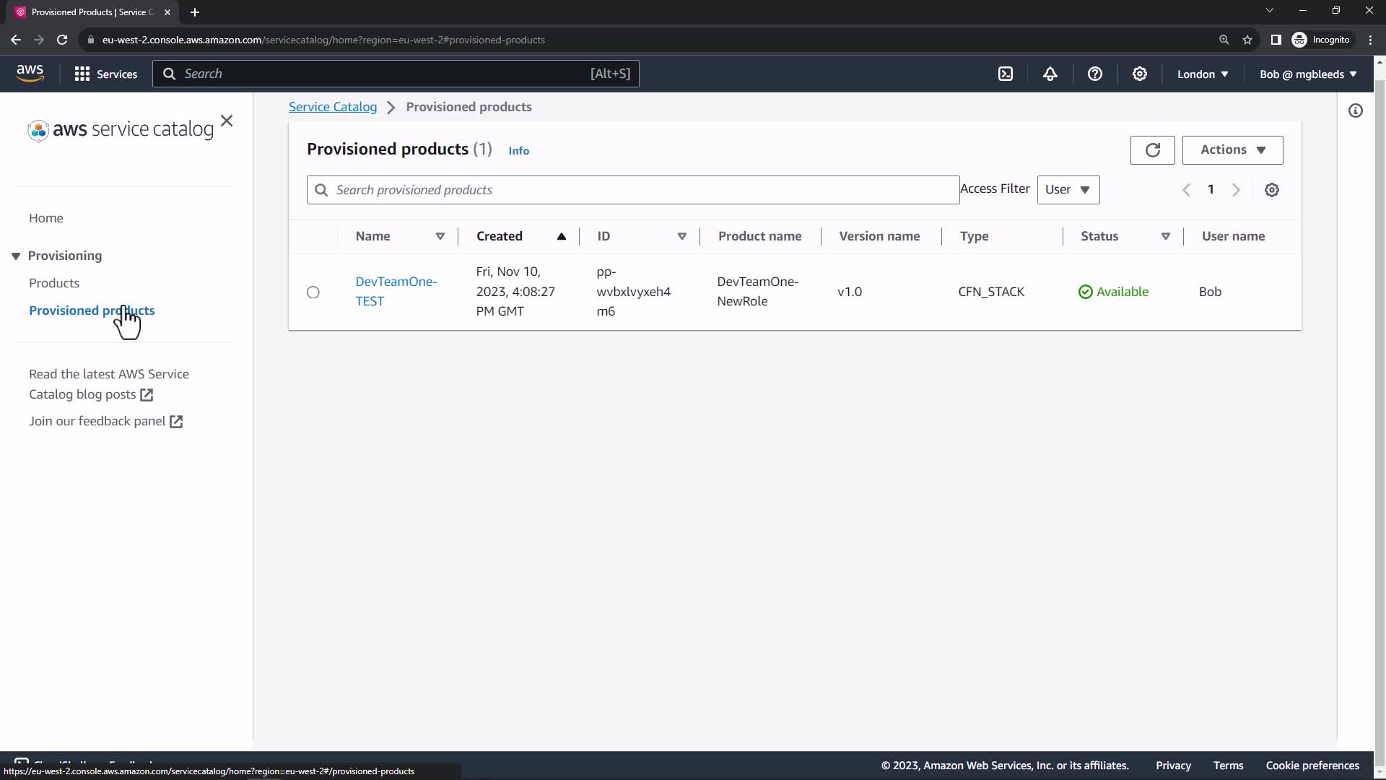This screenshot has height=780, width=1386.
Task: Open the notifications bell
Action: tap(1050, 74)
